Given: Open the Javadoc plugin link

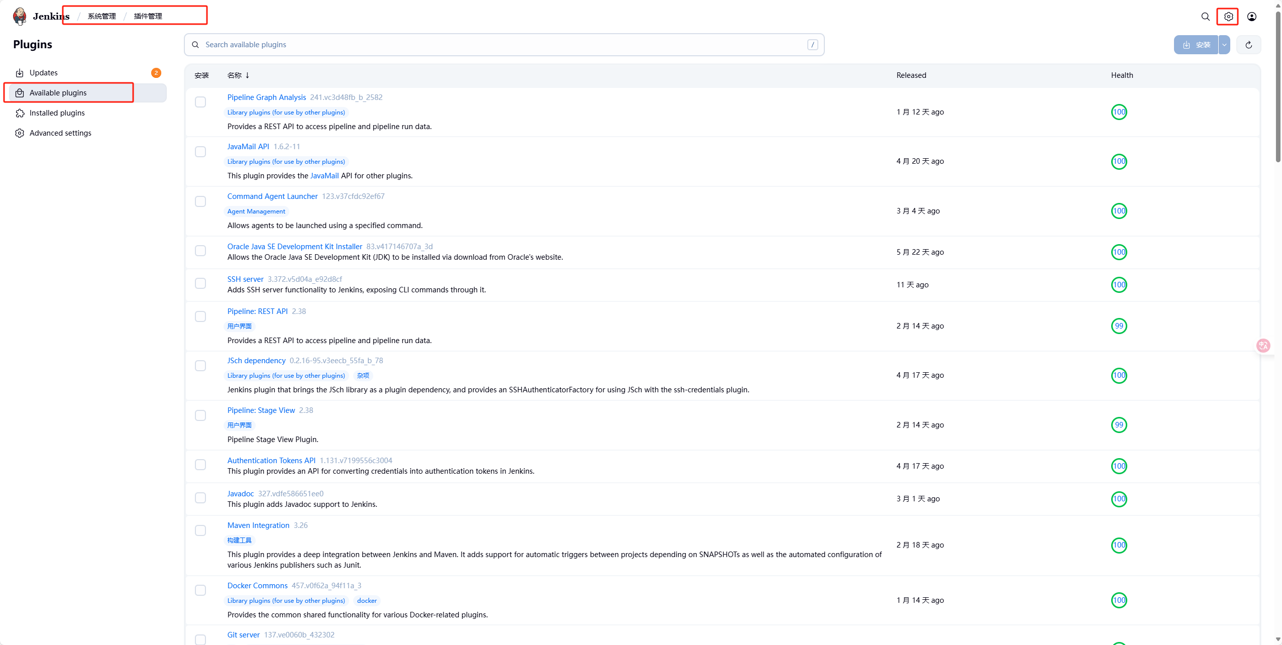Looking at the screenshot, I should coord(241,494).
